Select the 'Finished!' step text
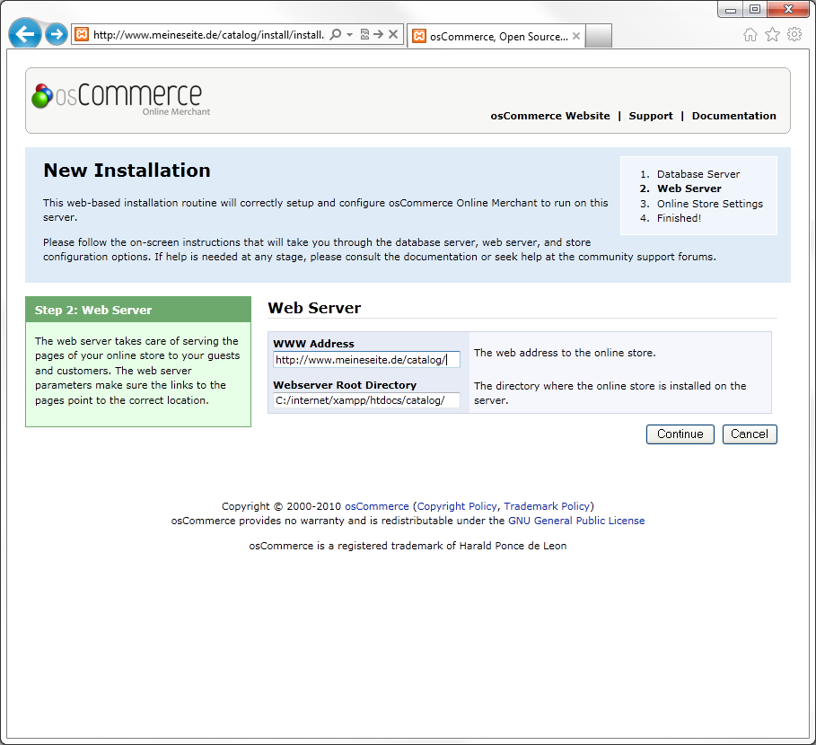 [x=679, y=218]
